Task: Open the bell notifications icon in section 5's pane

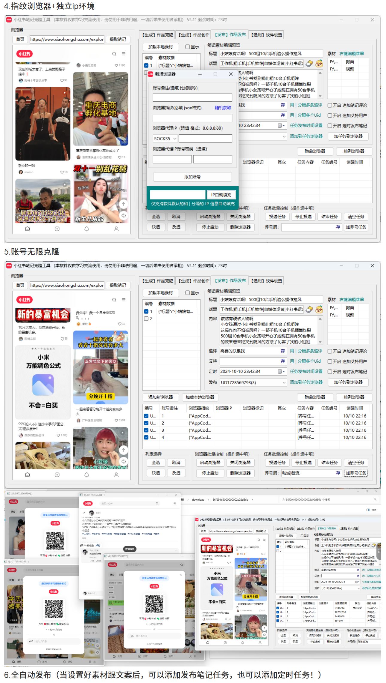Action: (86, 475)
